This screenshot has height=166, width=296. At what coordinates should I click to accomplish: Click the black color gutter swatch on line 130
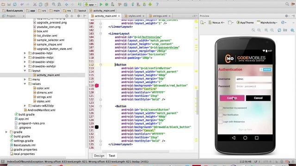tap(97, 127)
